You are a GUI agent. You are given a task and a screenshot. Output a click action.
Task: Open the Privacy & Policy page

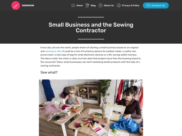(131, 5)
